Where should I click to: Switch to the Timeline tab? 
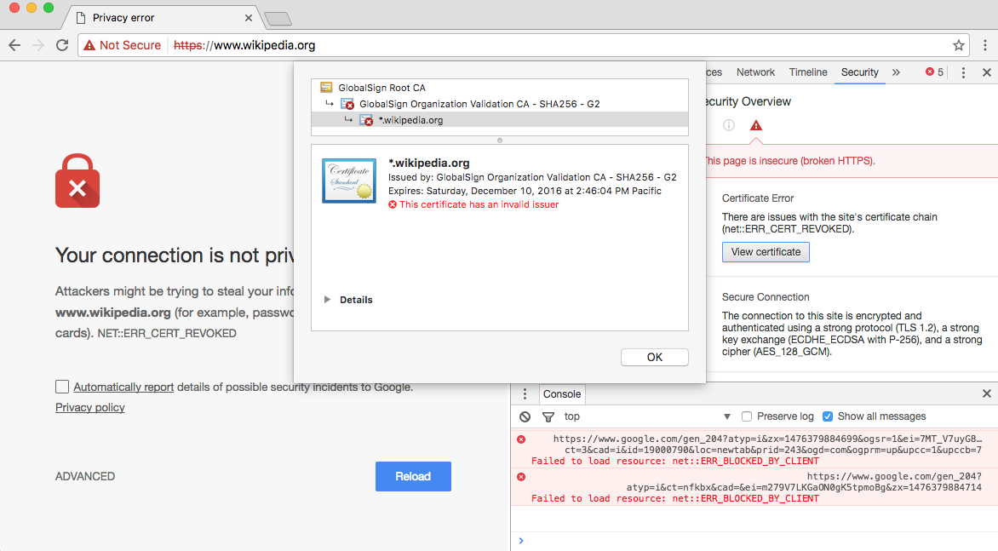[x=808, y=72]
